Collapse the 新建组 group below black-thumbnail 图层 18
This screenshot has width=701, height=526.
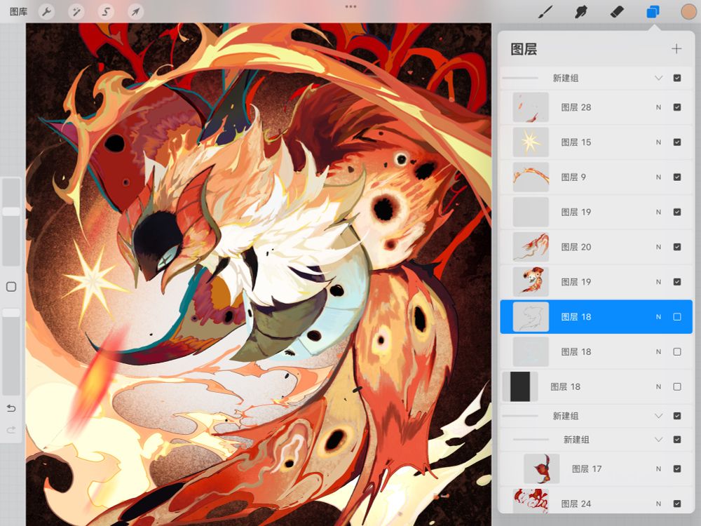[x=658, y=416]
